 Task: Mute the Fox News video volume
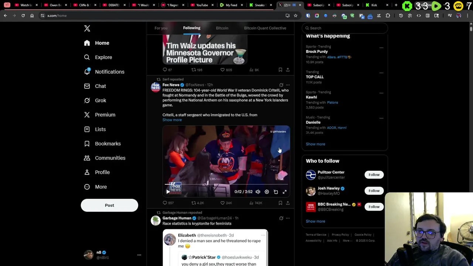[258, 192]
